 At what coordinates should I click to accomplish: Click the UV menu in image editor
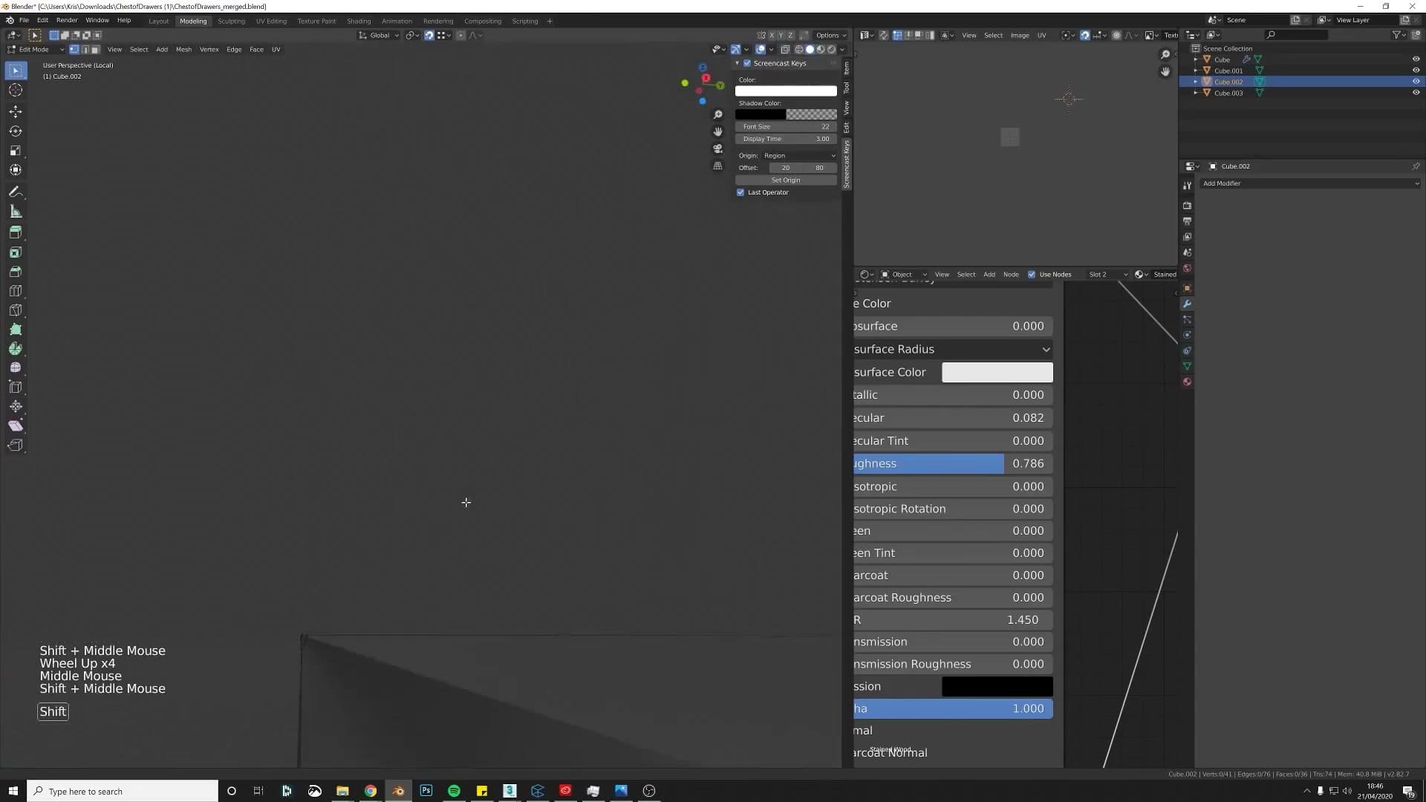coord(1041,35)
